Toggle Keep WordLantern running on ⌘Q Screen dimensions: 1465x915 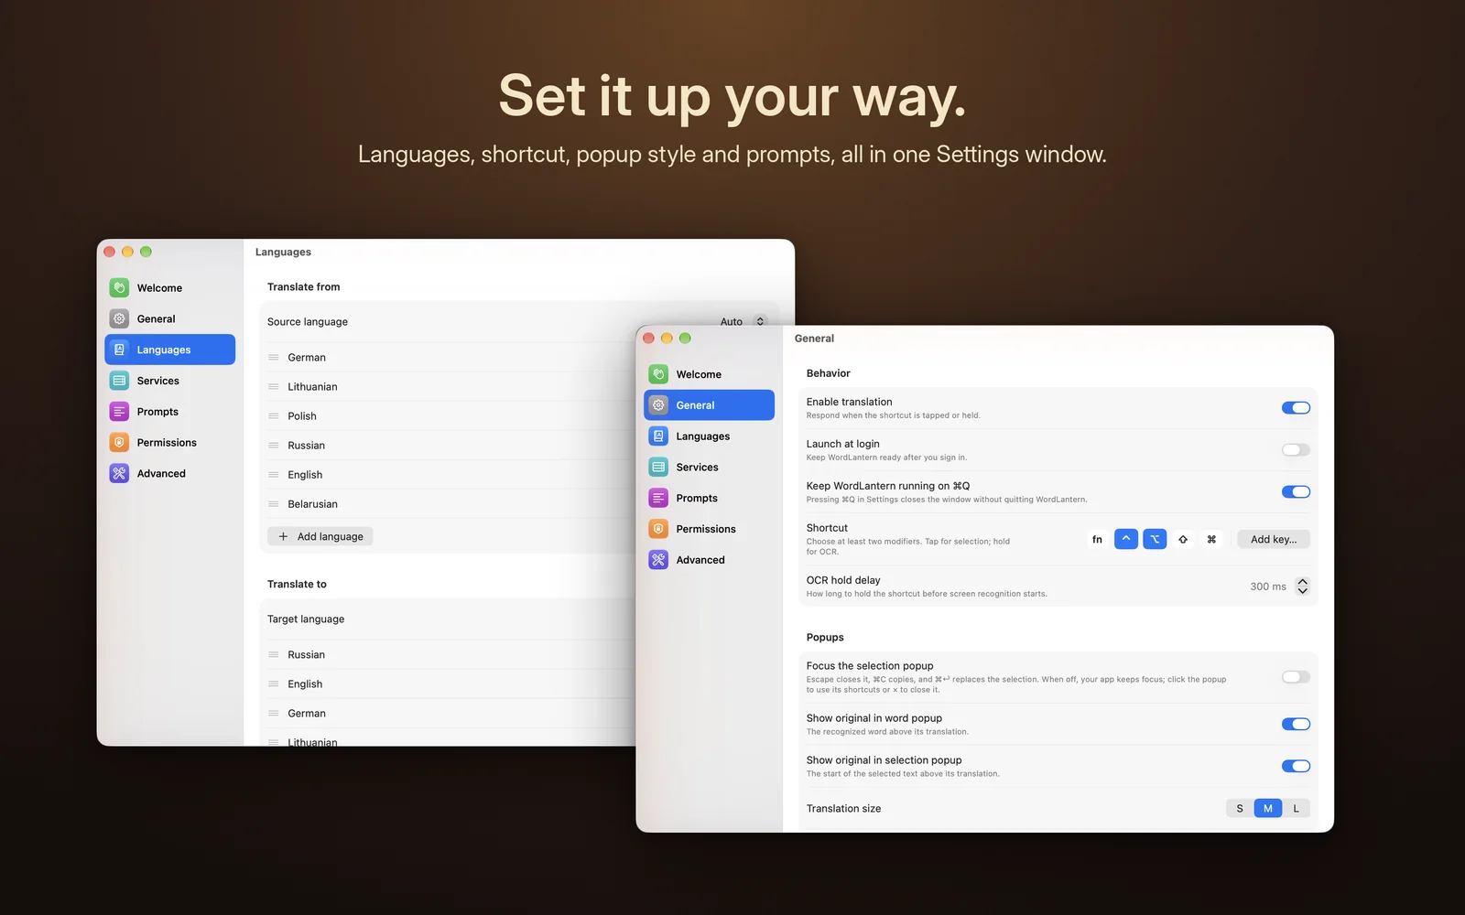[x=1296, y=492]
